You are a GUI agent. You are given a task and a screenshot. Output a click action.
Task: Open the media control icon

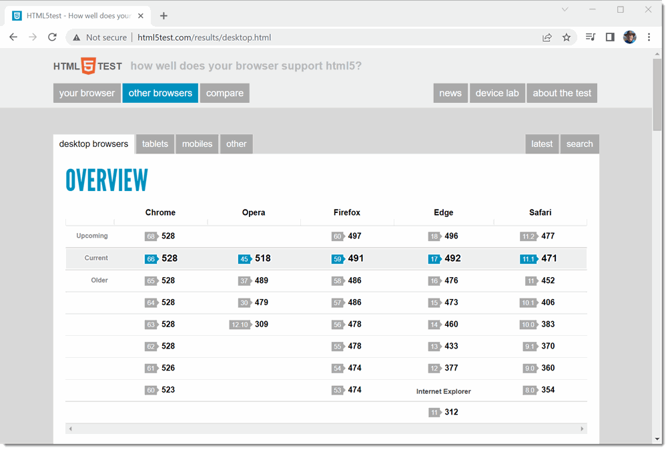[x=590, y=37]
